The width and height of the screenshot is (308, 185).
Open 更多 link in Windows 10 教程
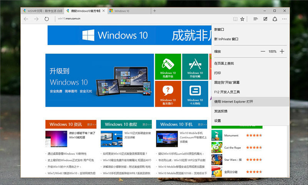[147, 124]
